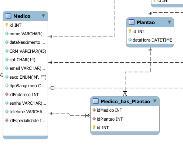Select the key icon next to Plantao id

pos(130,31)
